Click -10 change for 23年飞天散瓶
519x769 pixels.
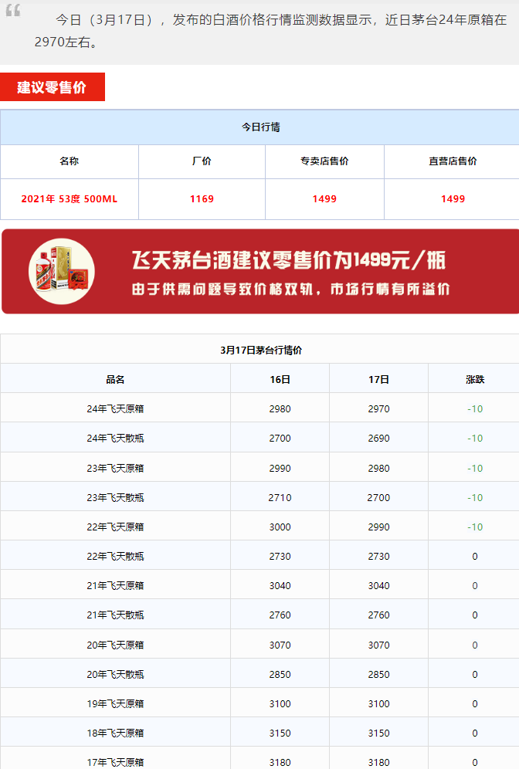[475, 498]
